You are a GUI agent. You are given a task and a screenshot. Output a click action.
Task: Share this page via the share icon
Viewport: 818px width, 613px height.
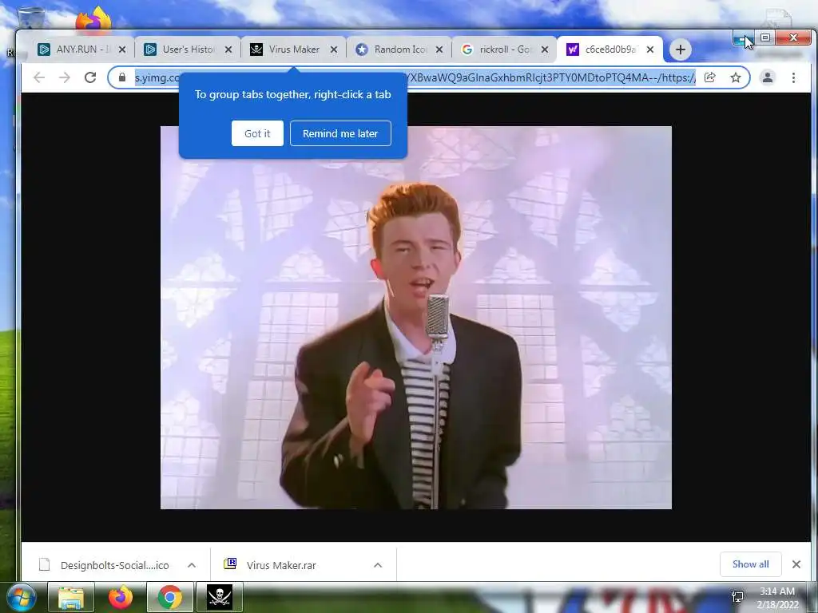[709, 77]
